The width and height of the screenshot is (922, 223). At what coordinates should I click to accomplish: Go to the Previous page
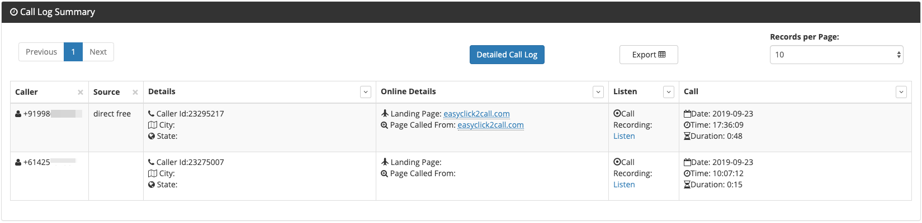coord(41,52)
